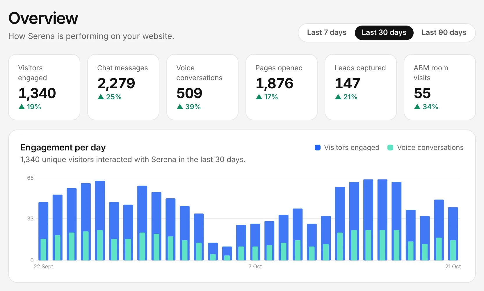The width and height of the screenshot is (484, 291).
Task: Click the 65 y-axis label
Action: coord(30,178)
